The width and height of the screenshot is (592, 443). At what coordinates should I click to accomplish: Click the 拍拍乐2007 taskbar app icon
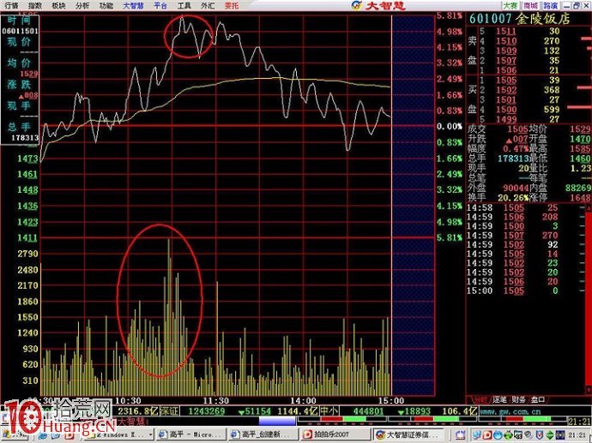point(308,434)
